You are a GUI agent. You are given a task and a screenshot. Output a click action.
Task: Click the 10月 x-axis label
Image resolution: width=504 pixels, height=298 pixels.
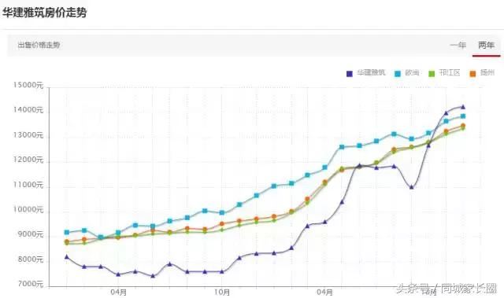click(x=222, y=292)
